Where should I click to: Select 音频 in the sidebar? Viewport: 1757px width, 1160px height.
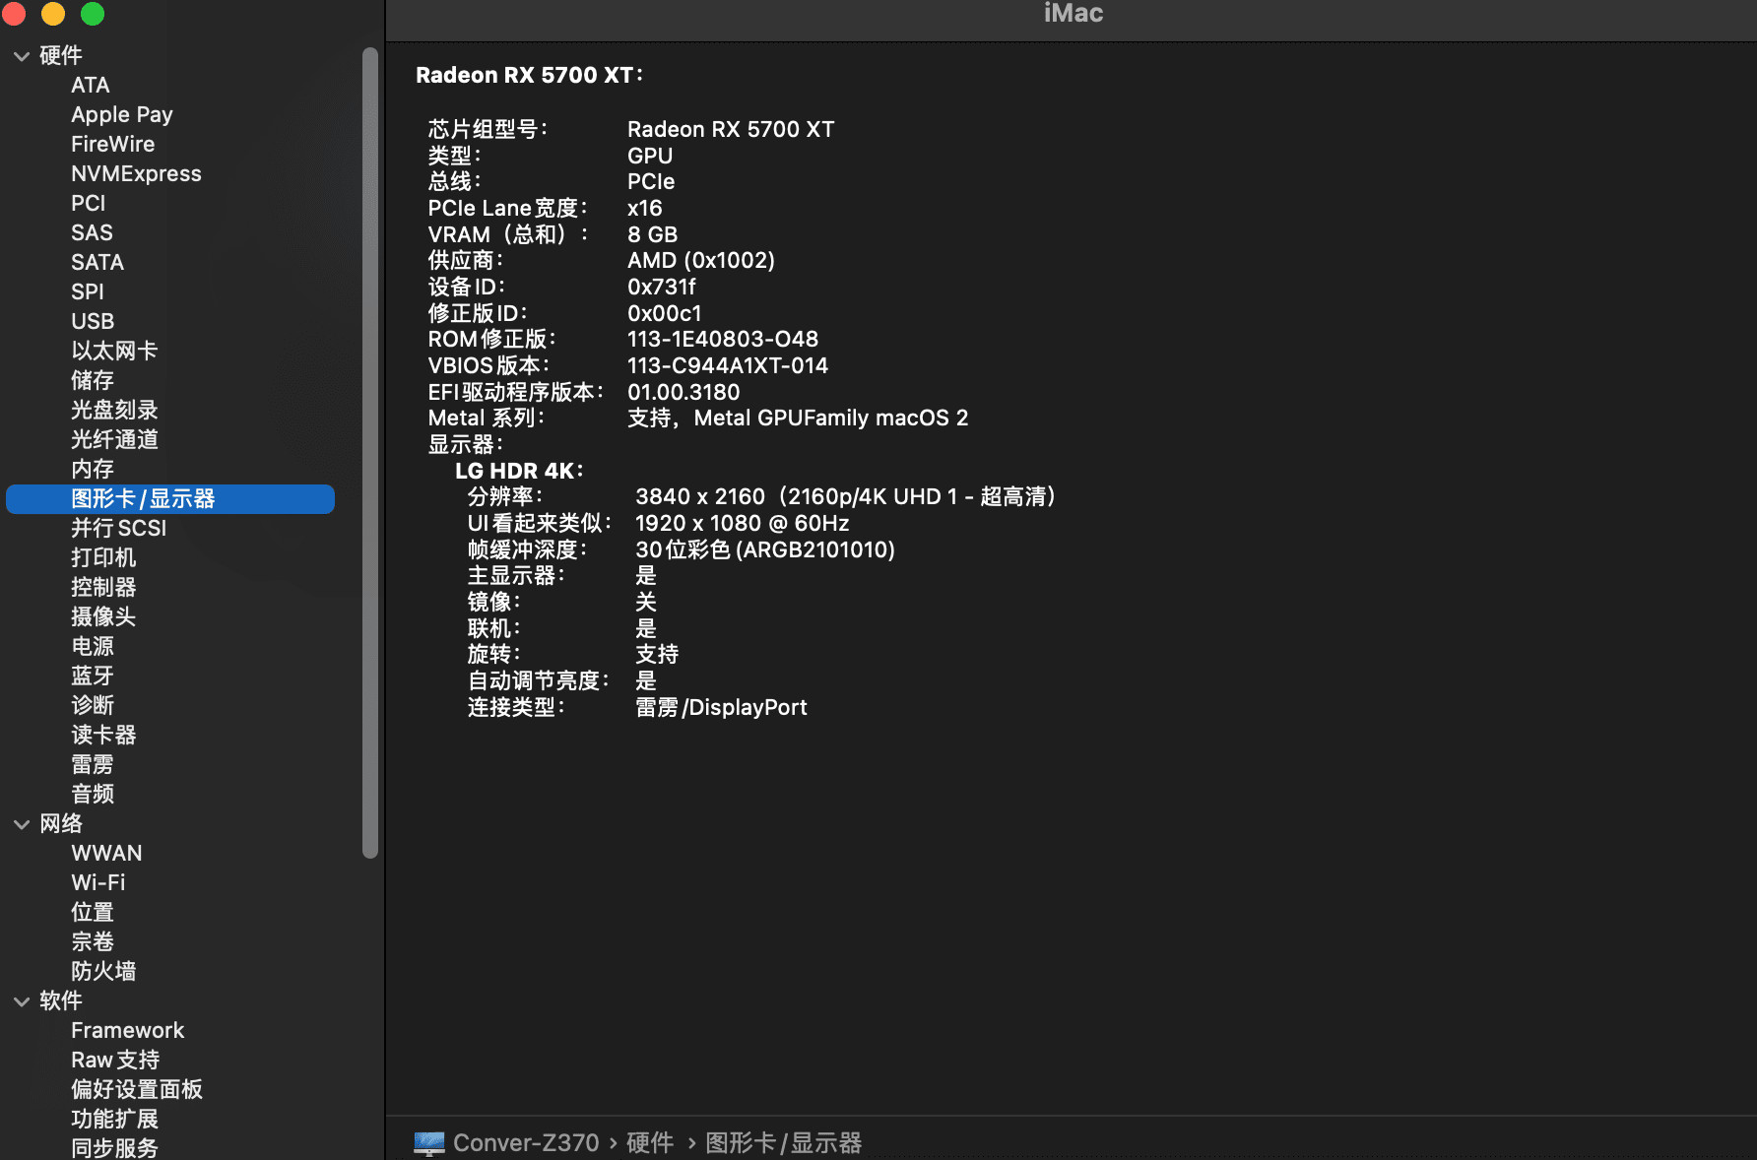(x=93, y=795)
